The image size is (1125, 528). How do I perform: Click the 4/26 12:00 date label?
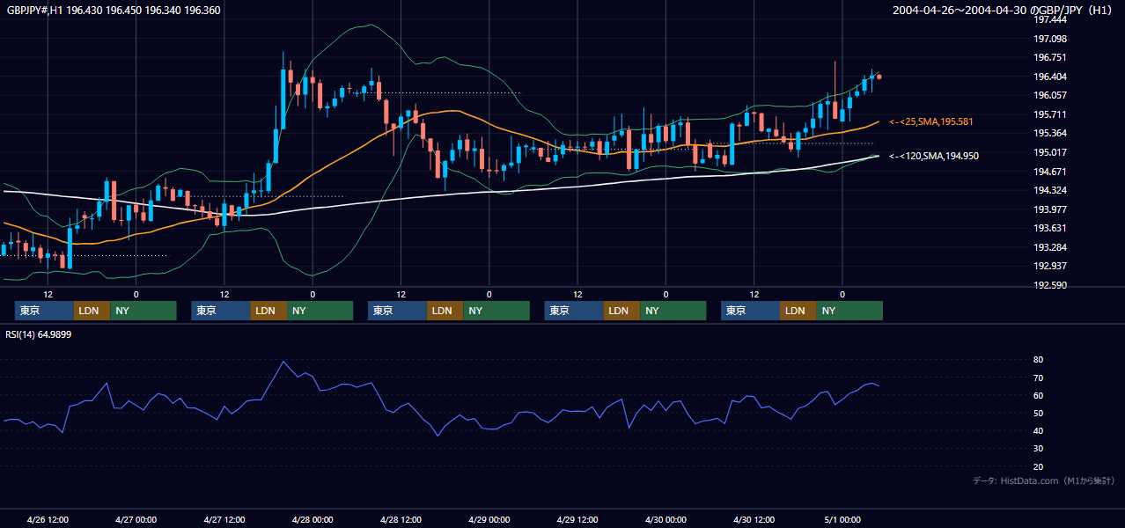coord(48,519)
